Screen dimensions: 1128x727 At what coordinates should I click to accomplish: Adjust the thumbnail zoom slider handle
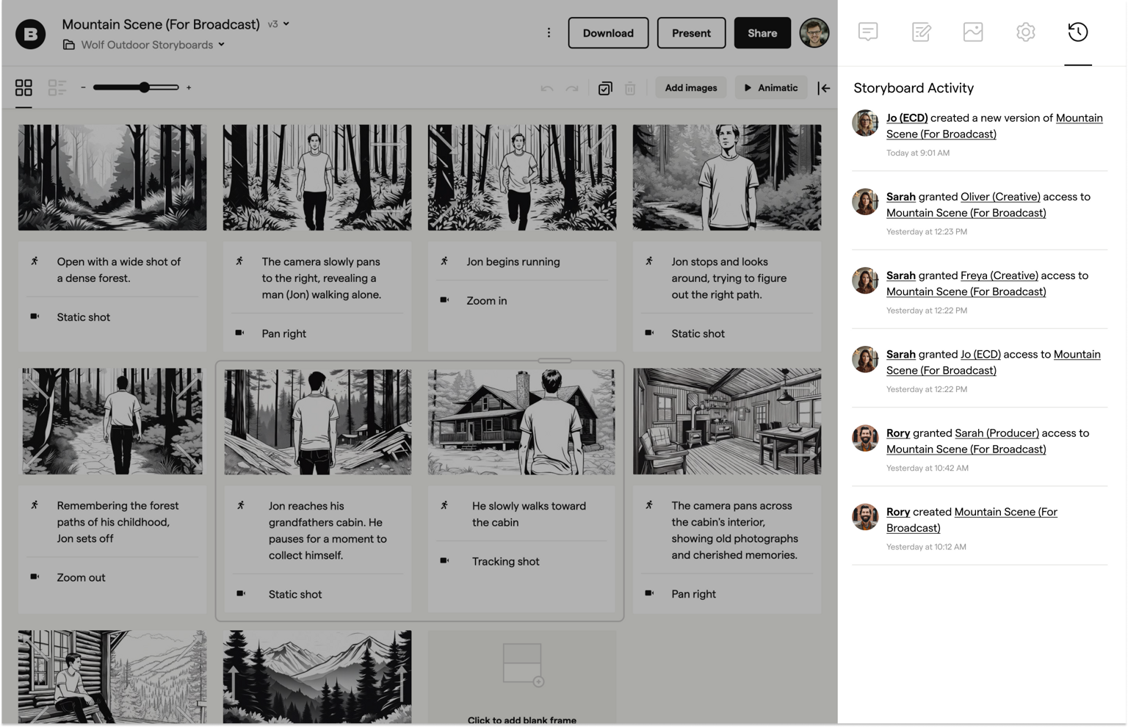pyautogui.click(x=145, y=87)
